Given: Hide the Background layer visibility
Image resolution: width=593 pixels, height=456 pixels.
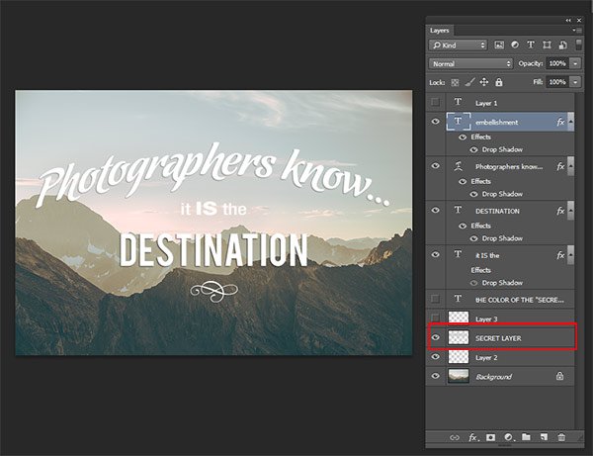Looking at the screenshot, I should [x=436, y=376].
